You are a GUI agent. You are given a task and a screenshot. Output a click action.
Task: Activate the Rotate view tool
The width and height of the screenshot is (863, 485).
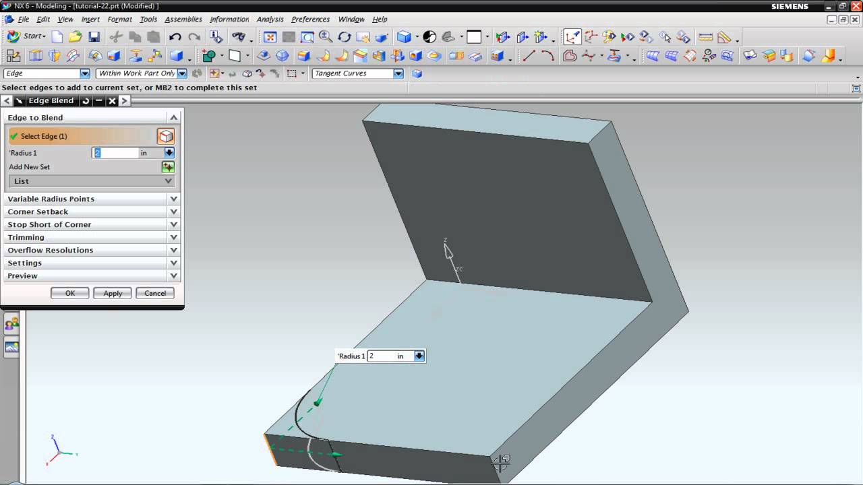click(344, 37)
